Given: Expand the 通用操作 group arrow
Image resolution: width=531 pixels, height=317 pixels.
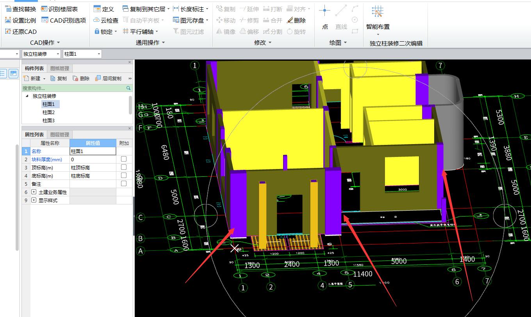Looking at the screenshot, I should pyautogui.click(x=163, y=42).
